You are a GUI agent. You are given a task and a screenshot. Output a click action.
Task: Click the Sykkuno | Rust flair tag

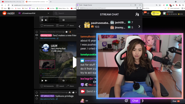pyautogui.click(x=47, y=96)
